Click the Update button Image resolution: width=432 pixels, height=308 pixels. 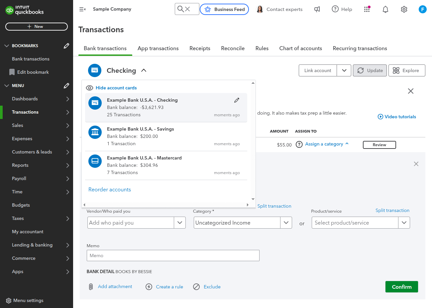pos(370,70)
